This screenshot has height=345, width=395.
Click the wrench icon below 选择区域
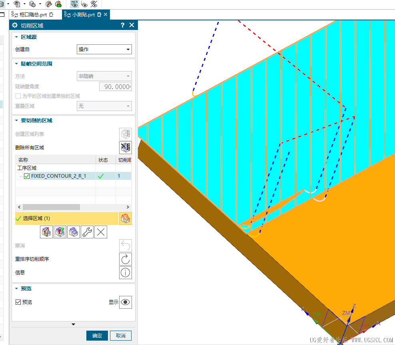coord(87,232)
